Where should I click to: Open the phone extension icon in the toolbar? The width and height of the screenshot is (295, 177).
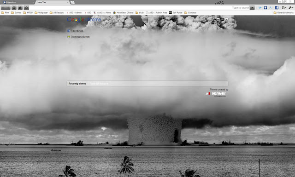271,8
